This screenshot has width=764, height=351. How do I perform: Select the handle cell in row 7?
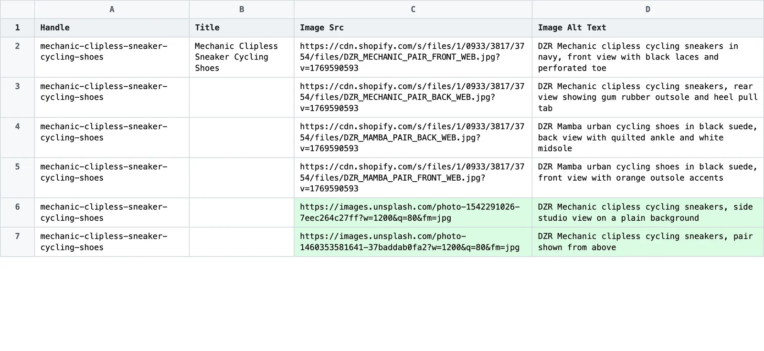pyautogui.click(x=112, y=242)
